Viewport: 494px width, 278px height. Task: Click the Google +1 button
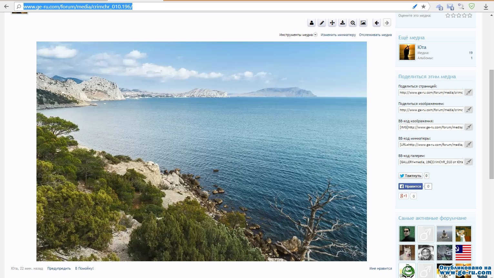coord(404,196)
